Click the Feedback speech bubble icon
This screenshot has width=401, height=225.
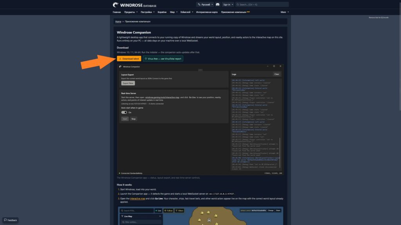pyautogui.click(x=5, y=220)
